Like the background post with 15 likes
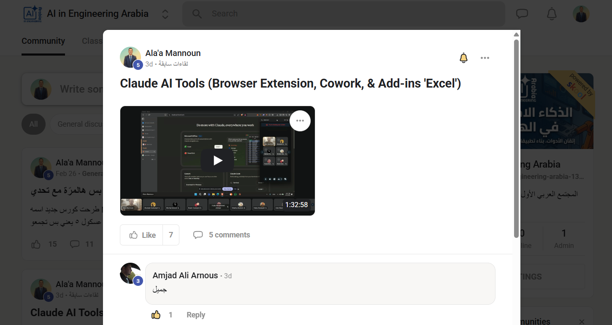The image size is (612, 325). click(x=36, y=244)
